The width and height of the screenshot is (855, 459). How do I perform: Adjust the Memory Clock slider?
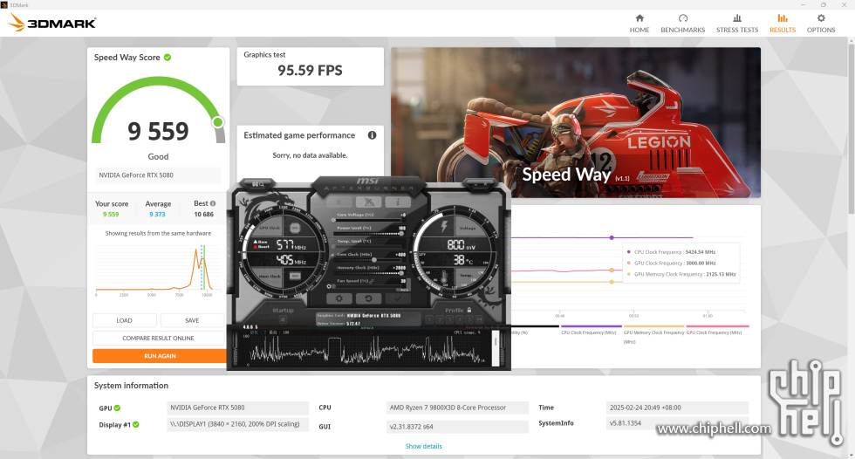coord(368,273)
